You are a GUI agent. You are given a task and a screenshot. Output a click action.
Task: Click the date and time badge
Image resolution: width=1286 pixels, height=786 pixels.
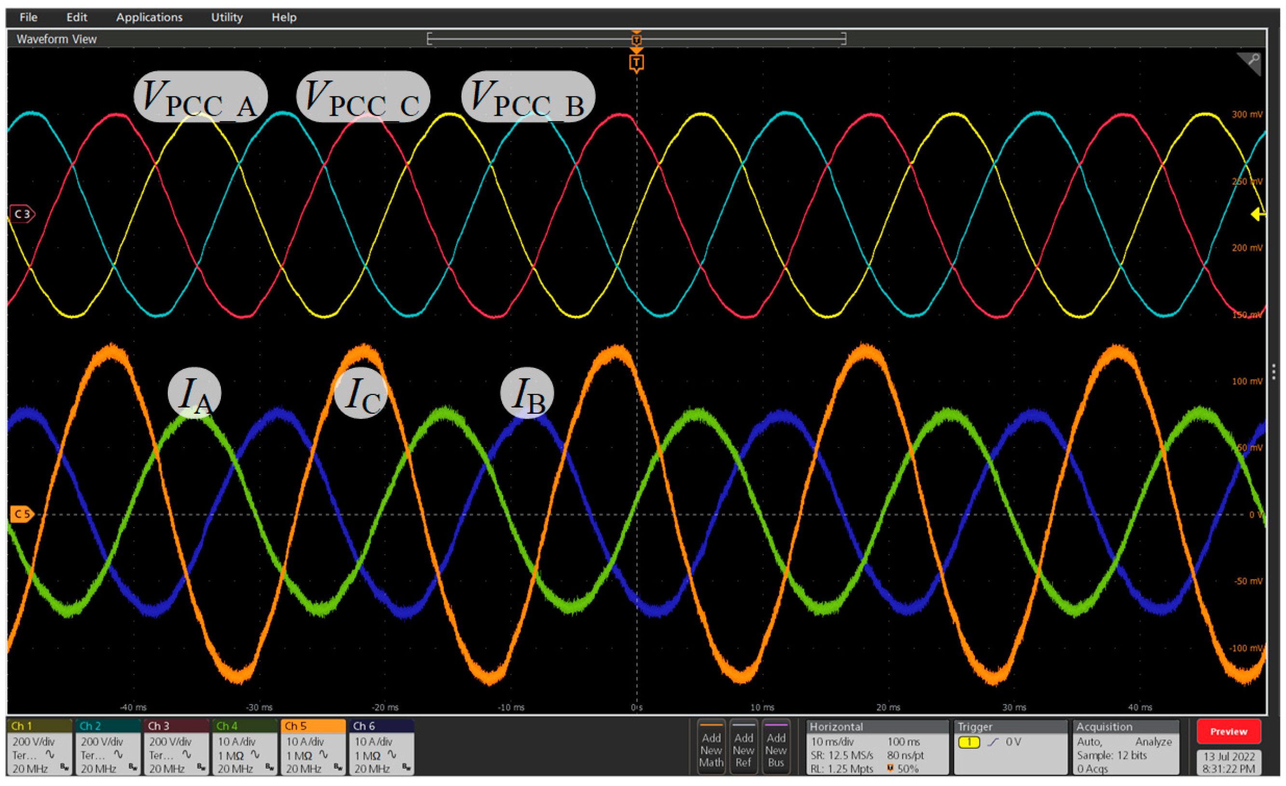pyautogui.click(x=1229, y=762)
